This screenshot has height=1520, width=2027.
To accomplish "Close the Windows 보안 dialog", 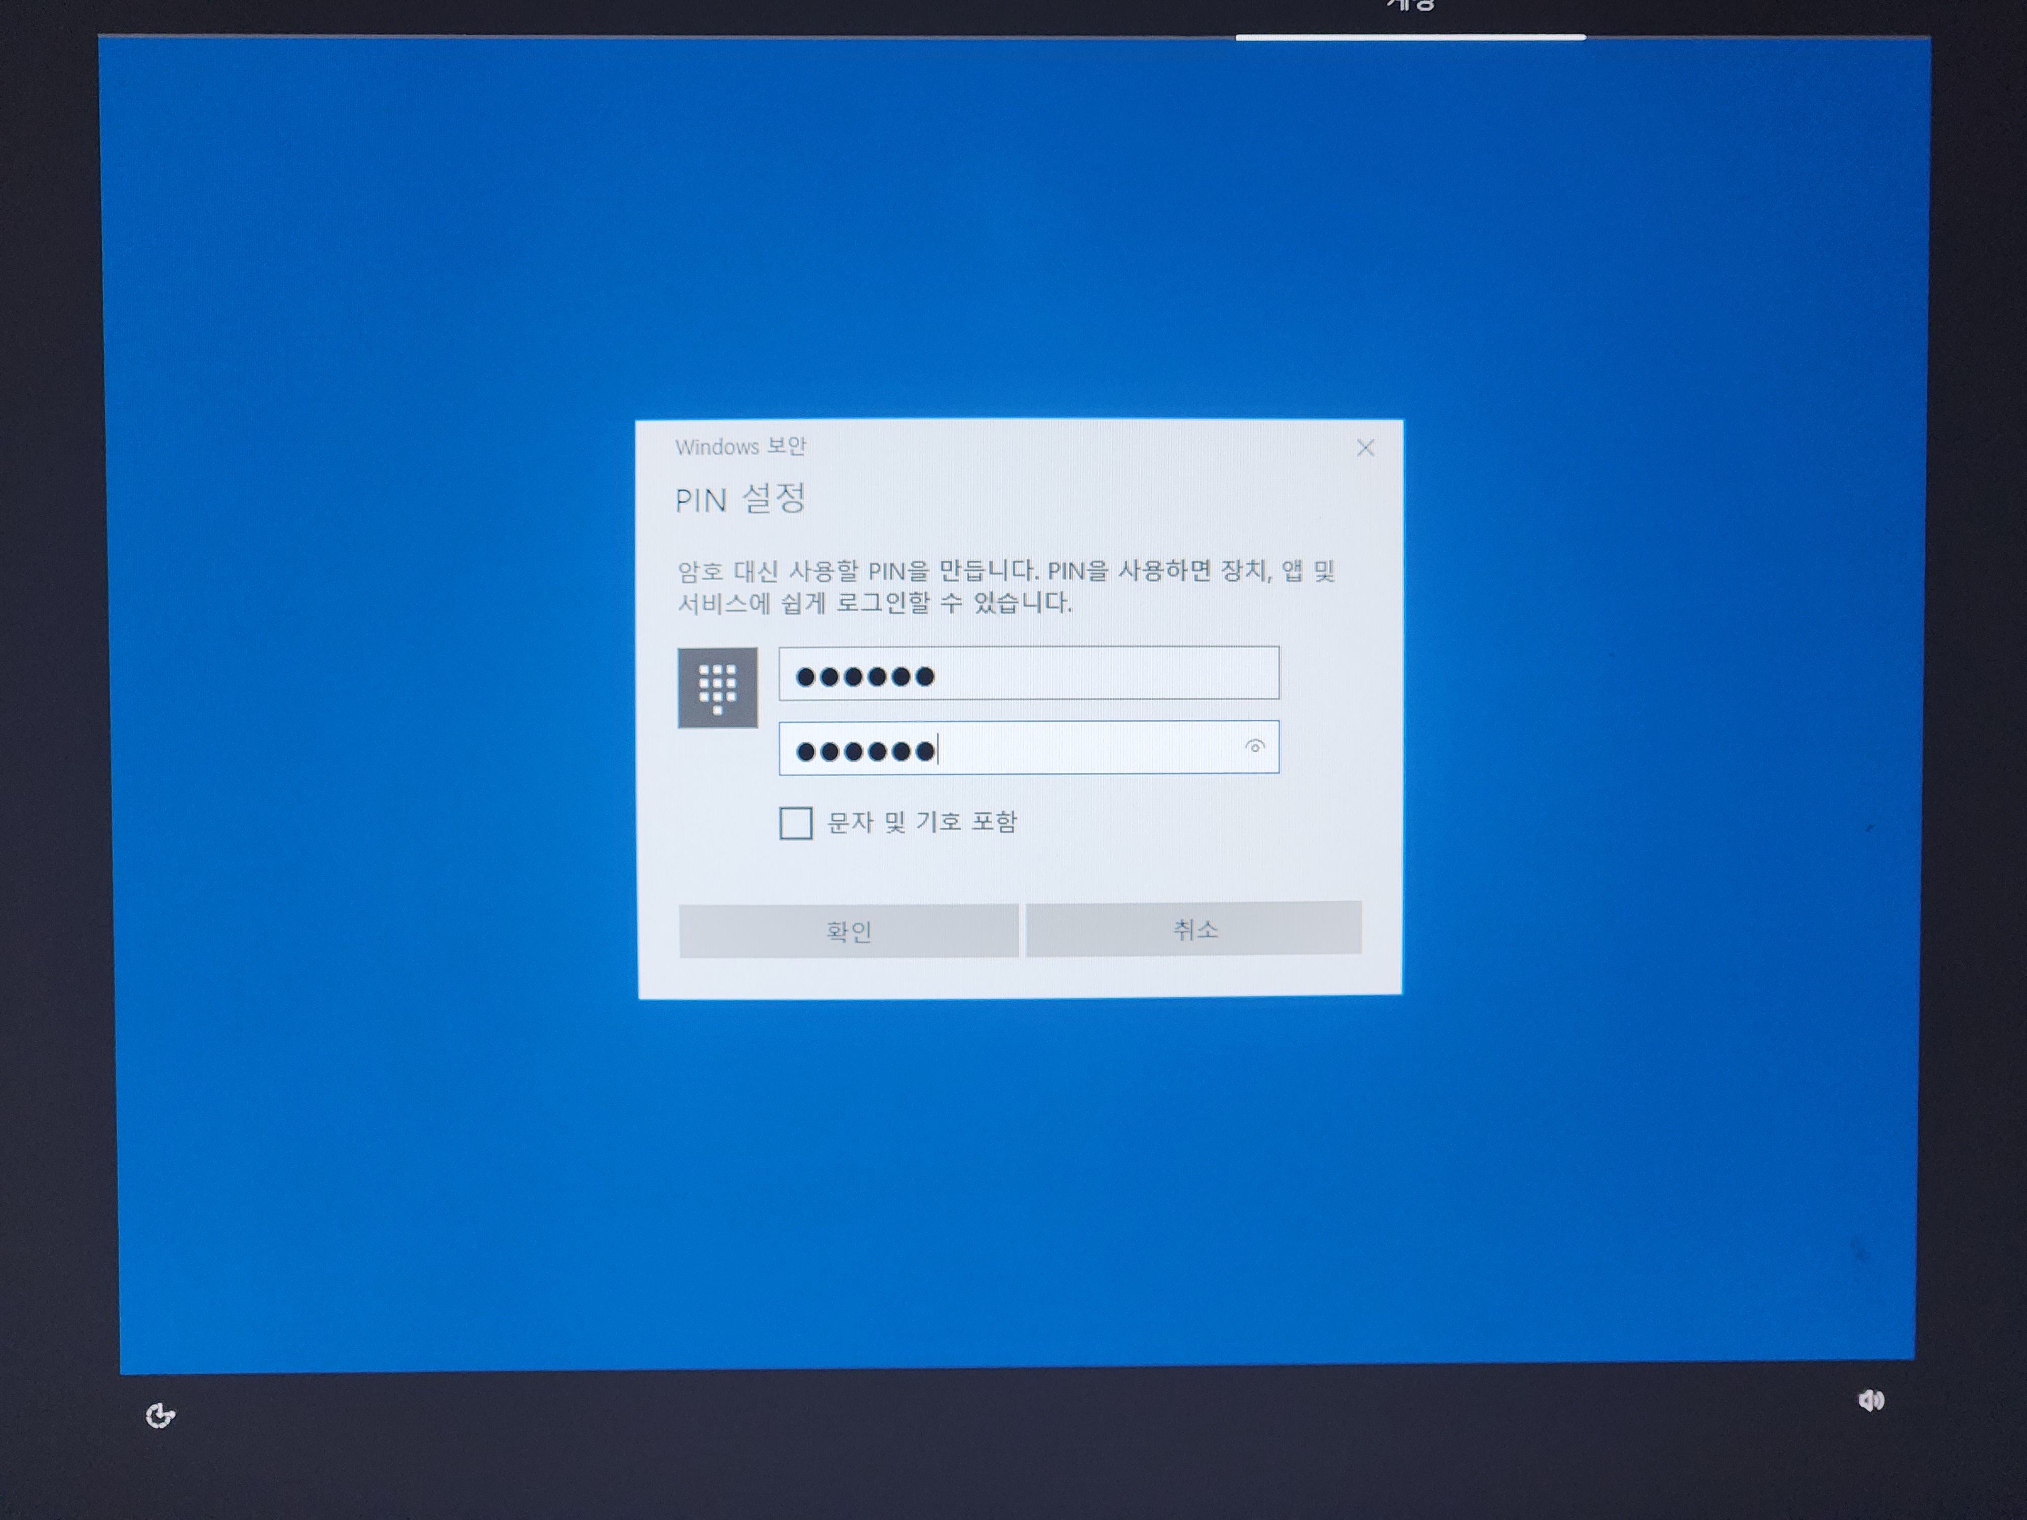I will (x=1365, y=448).
